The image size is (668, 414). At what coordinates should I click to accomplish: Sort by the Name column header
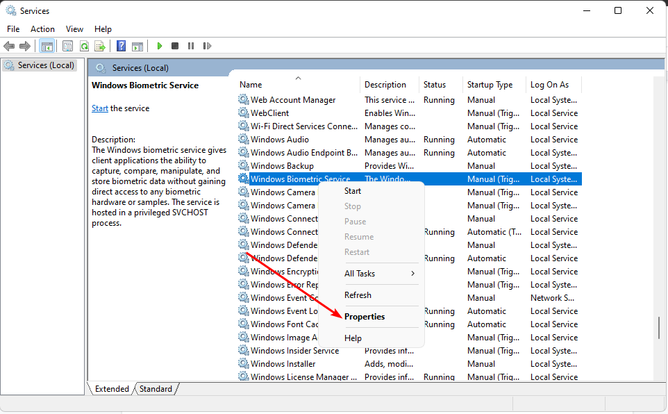tap(298, 85)
